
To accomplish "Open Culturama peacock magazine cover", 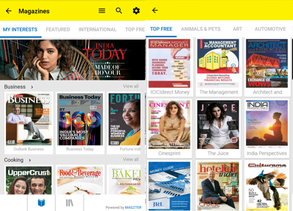I will pos(267,186).
